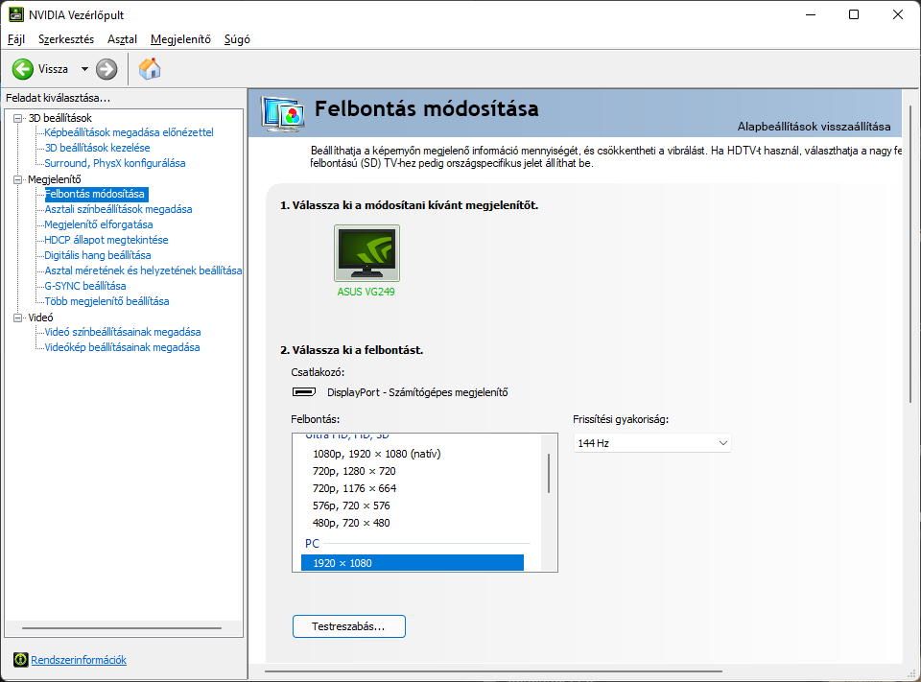The width and height of the screenshot is (921, 682).
Task: Select 576p, 720 × 576 resolution
Action: (x=351, y=506)
